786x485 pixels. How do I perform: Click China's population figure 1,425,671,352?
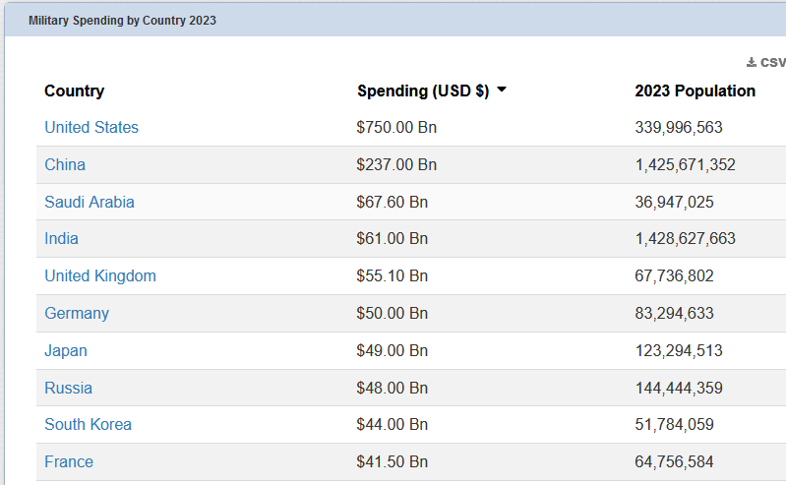click(685, 165)
